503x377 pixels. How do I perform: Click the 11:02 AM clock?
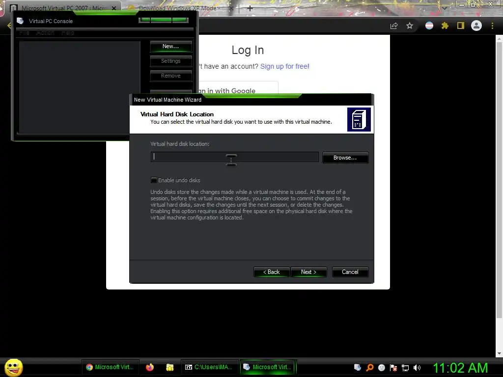[460, 368]
